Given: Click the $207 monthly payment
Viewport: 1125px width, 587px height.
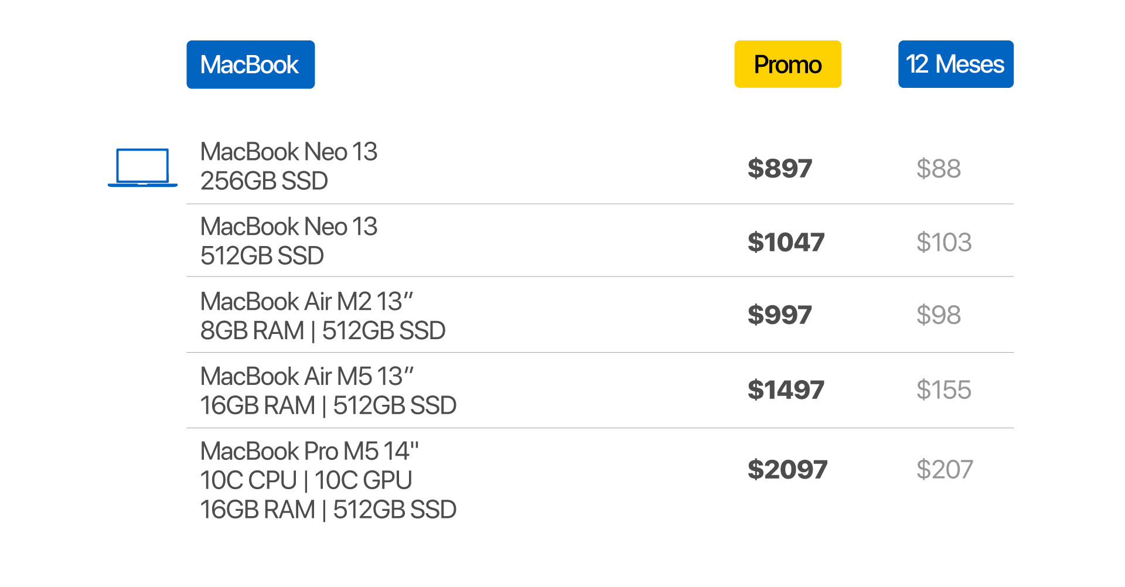Looking at the screenshot, I should point(945,470).
